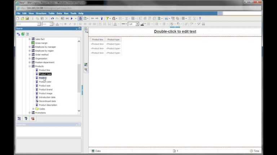The image size is (277, 155).
Task: Expand Employee by region node
Action: coord(30,51)
